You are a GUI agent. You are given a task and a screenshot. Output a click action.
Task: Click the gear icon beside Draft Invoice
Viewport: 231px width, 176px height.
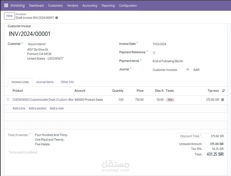[x=57, y=18]
